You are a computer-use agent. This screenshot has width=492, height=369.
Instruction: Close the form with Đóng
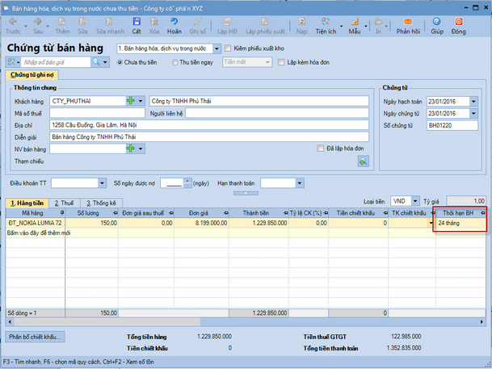[x=458, y=26]
